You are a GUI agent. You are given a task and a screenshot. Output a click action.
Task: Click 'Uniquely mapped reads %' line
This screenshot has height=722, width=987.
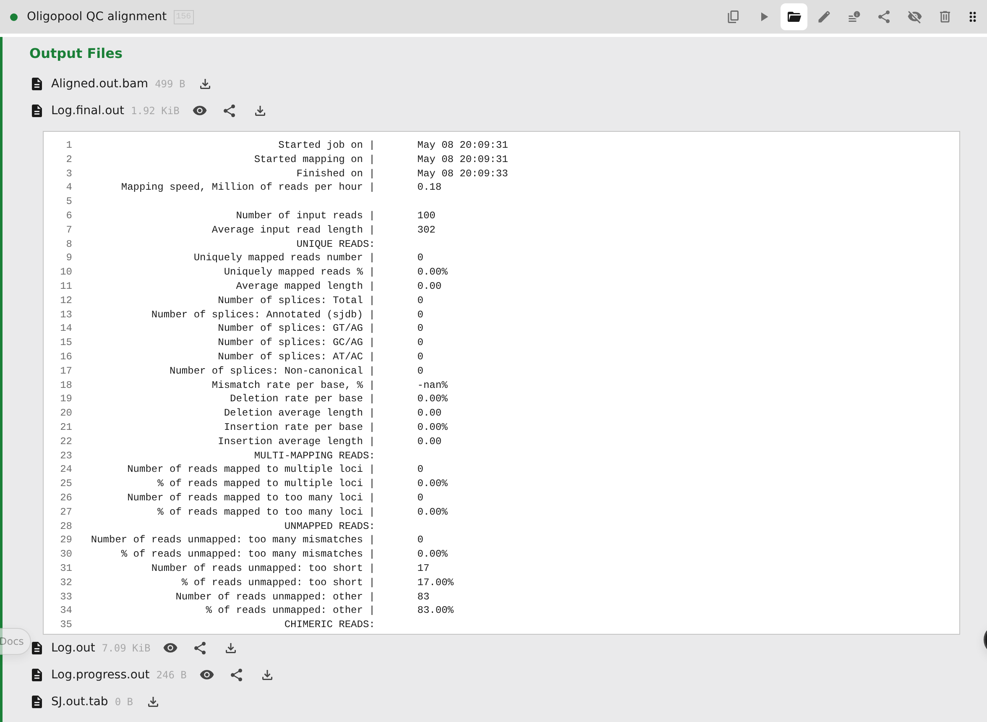pyautogui.click(x=336, y=272)
